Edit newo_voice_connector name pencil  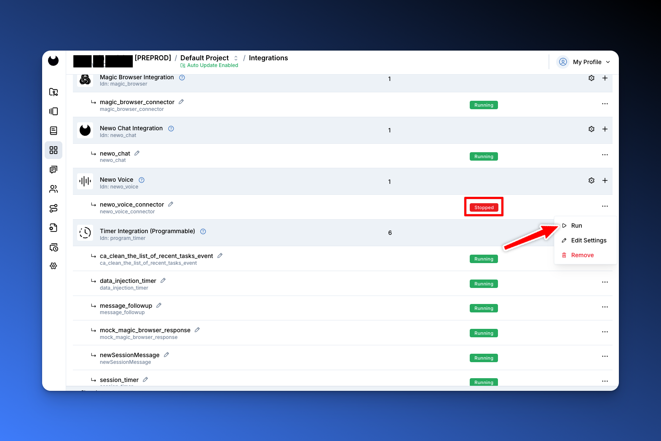pyautogui.click(x=171, y=204)
